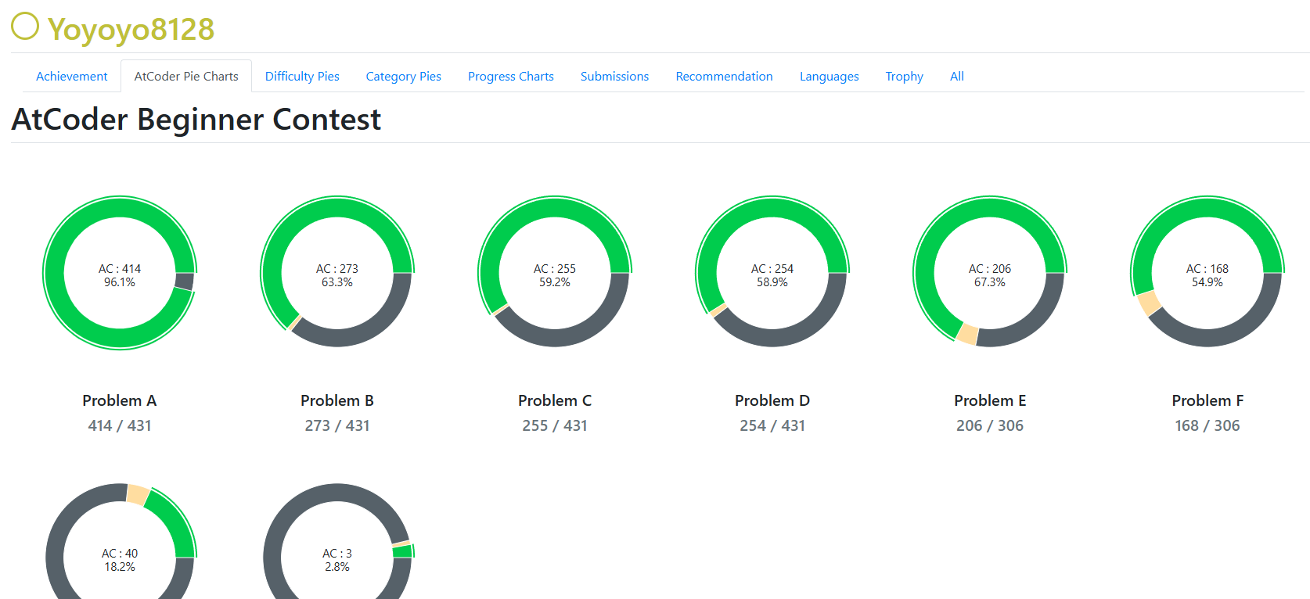This screenshot has width=1310, height=599.
Task: Click Problem A pie chart showing 96.1%
Action: 120,272
